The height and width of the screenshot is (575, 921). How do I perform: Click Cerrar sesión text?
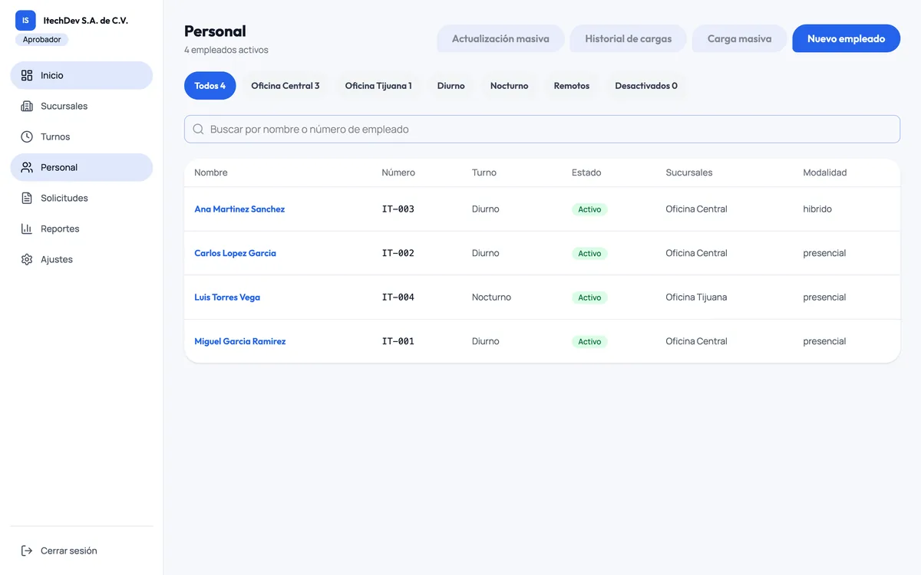69,550
